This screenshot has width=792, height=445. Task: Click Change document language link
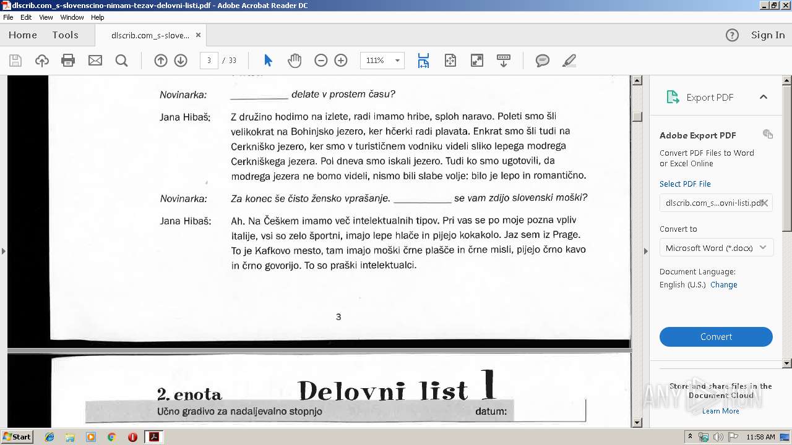(724, 285)
